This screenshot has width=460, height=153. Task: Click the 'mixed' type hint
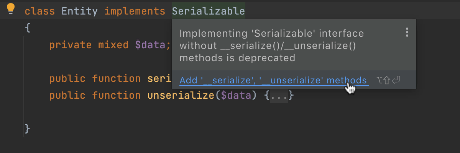113,45
